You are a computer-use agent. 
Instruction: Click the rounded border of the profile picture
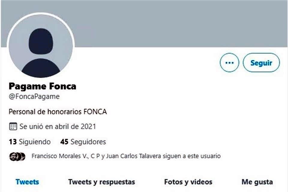(x=40, y=13)
